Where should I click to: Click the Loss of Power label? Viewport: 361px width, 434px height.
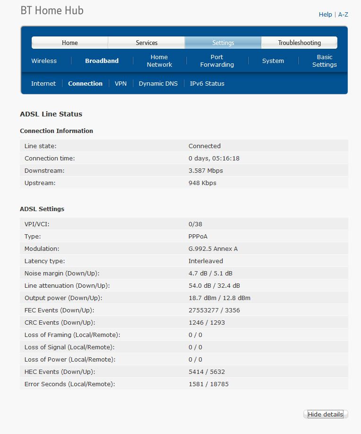(70, 359)
